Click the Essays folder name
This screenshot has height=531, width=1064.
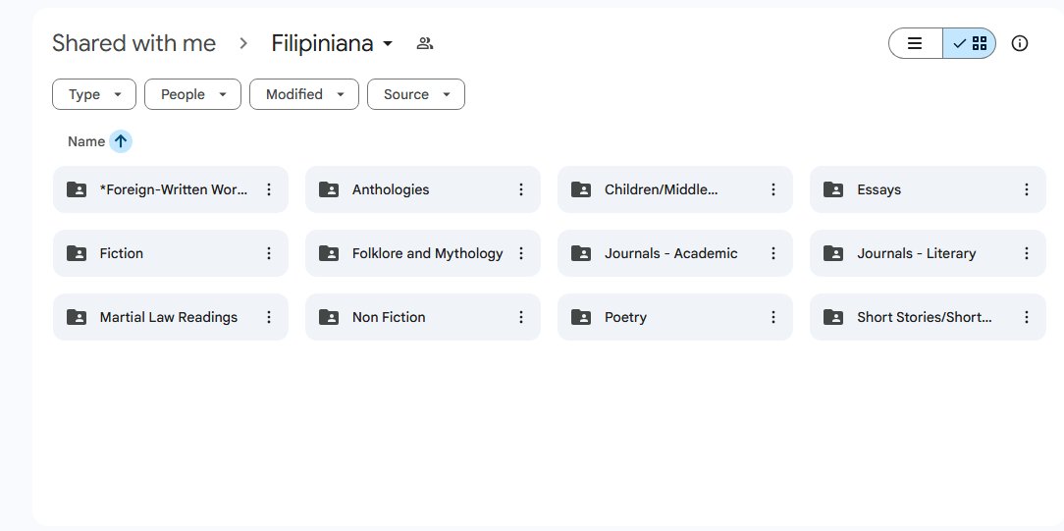coord(878,189)
